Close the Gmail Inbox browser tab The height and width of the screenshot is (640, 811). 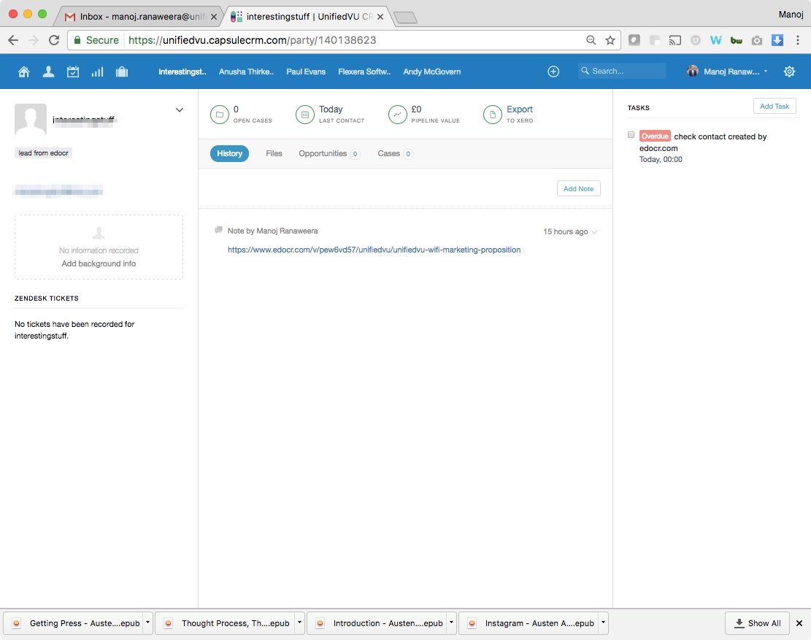[214, 17]
